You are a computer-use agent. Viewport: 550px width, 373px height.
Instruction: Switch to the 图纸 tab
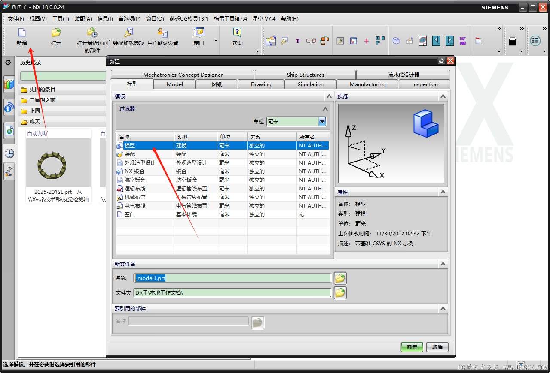pyautogui.click(x=217, y=84)
